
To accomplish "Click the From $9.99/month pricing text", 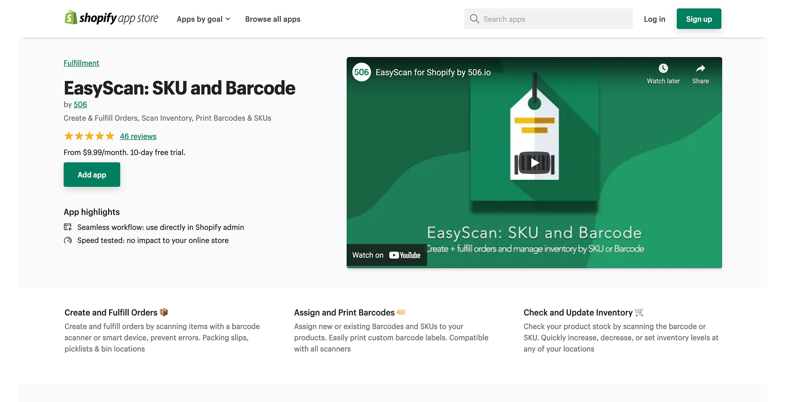I will [124, 152].
